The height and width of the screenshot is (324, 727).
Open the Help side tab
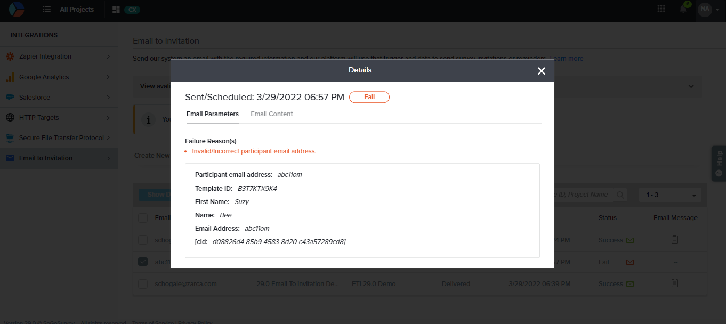point(719,164)
